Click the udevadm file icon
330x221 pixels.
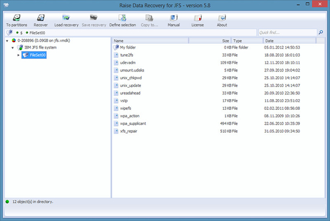pos(116,62)
